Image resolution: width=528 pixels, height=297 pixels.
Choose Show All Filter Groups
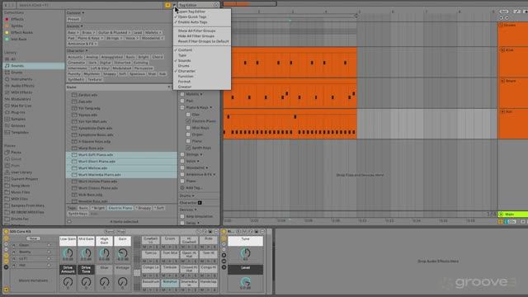[202, 31]
